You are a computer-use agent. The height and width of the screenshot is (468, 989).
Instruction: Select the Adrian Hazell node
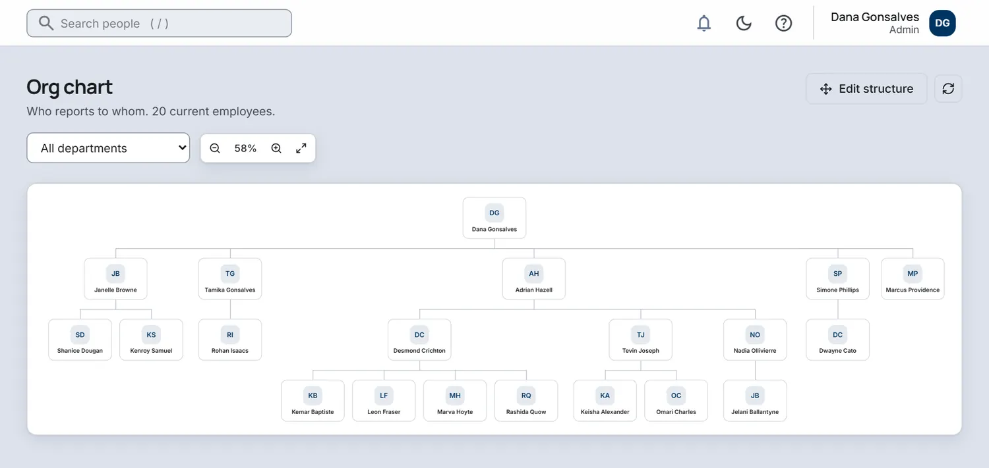click(x=534, y=278)
